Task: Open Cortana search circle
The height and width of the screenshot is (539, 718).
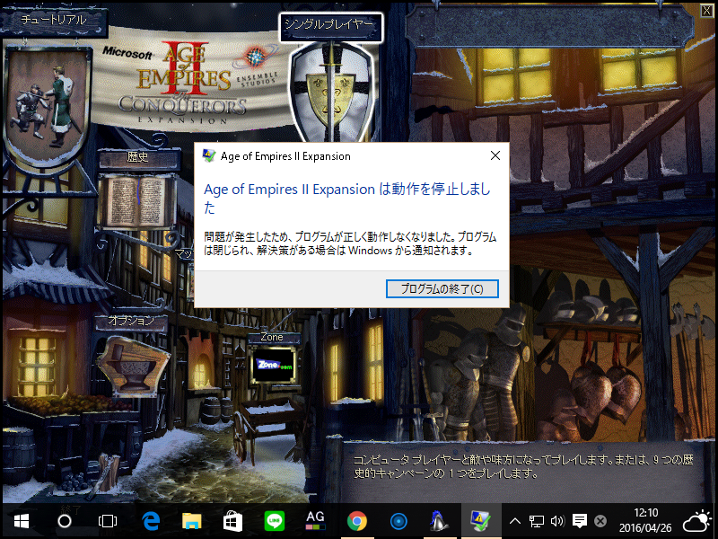Action: [x=65, y=520]
